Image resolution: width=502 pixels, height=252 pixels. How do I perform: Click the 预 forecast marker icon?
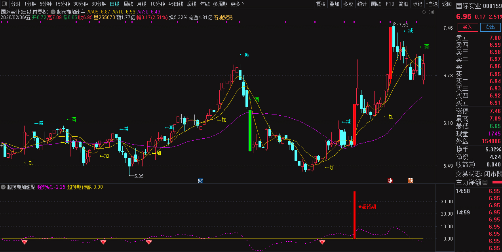point(411,181)
